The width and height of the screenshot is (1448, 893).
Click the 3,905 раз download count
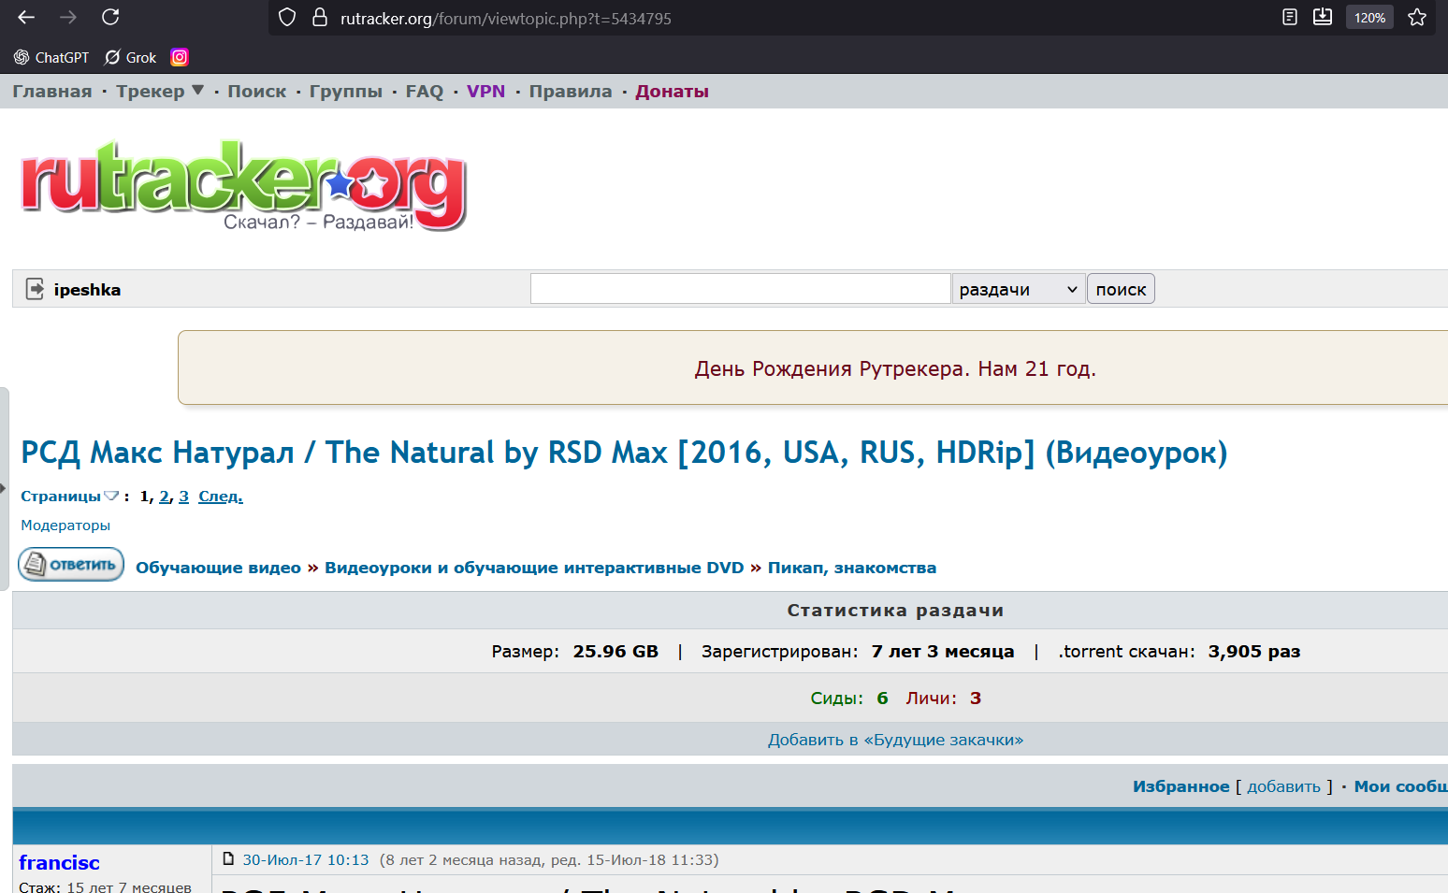1254,652
